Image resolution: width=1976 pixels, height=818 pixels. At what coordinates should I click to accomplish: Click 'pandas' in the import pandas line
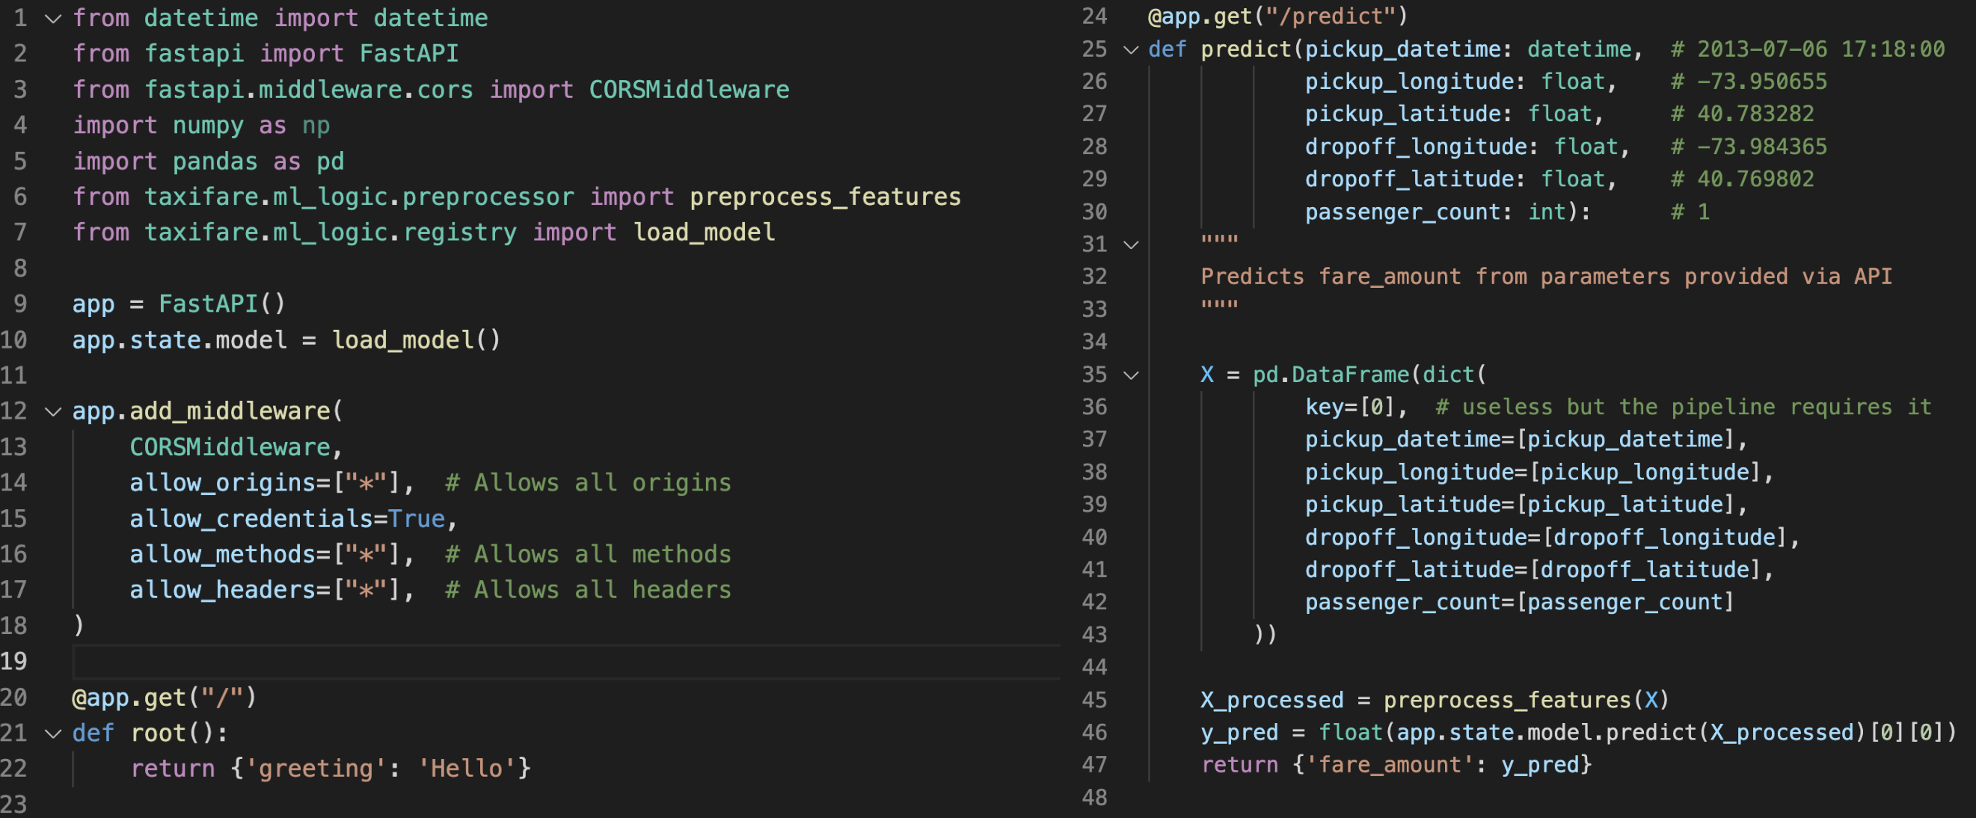point(215,162)
